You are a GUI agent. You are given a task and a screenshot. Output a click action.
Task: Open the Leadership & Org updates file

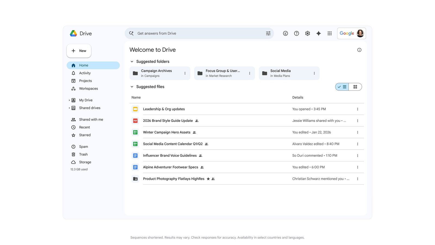[164, 109]
